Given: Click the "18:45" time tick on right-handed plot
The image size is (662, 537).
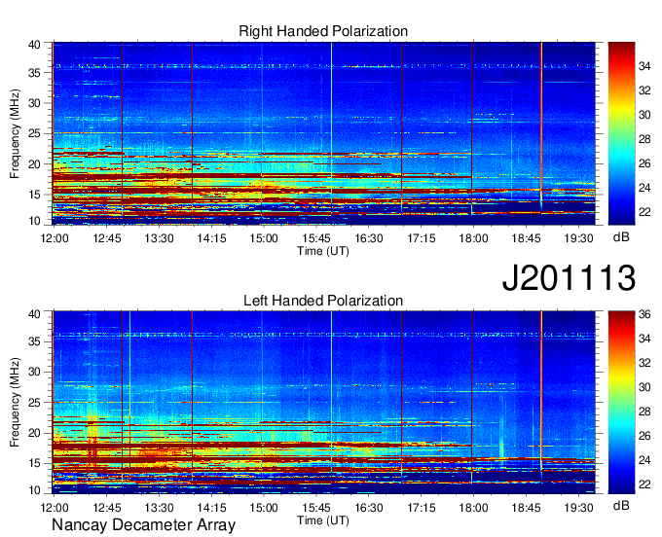Looking at the screenshot, I should click(526, 238).
